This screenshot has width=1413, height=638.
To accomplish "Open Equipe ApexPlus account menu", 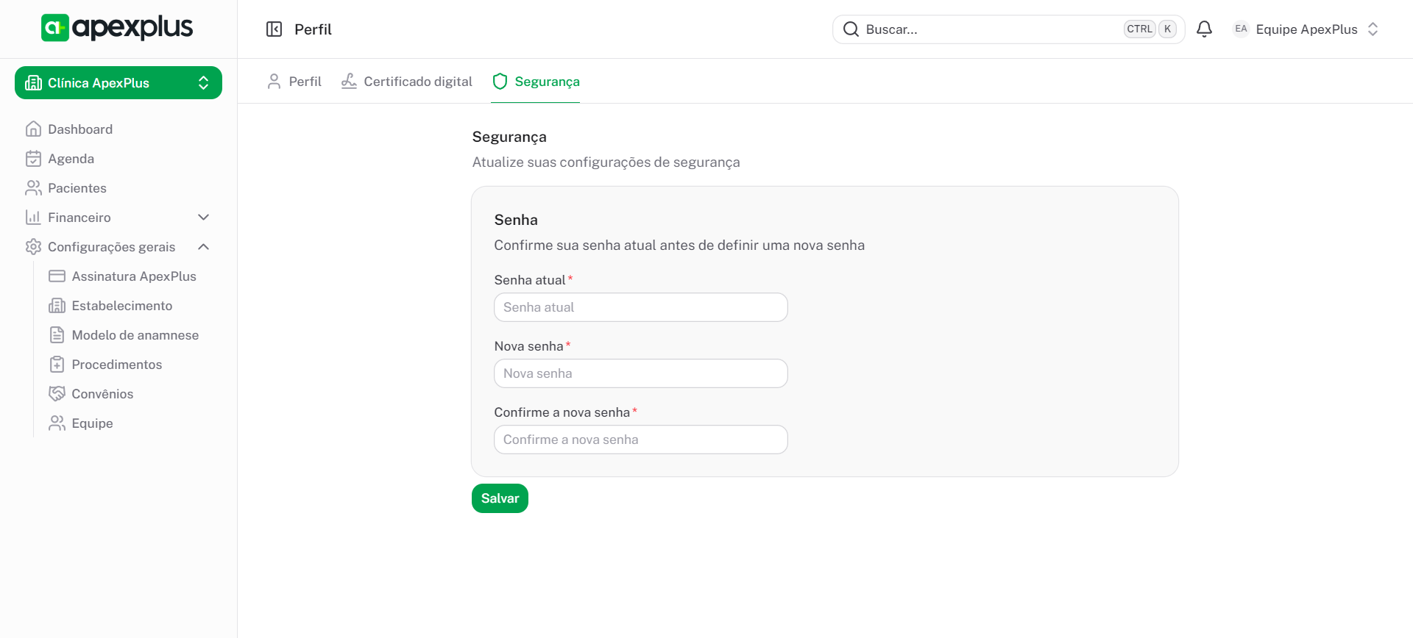I will pos(1305,29).
